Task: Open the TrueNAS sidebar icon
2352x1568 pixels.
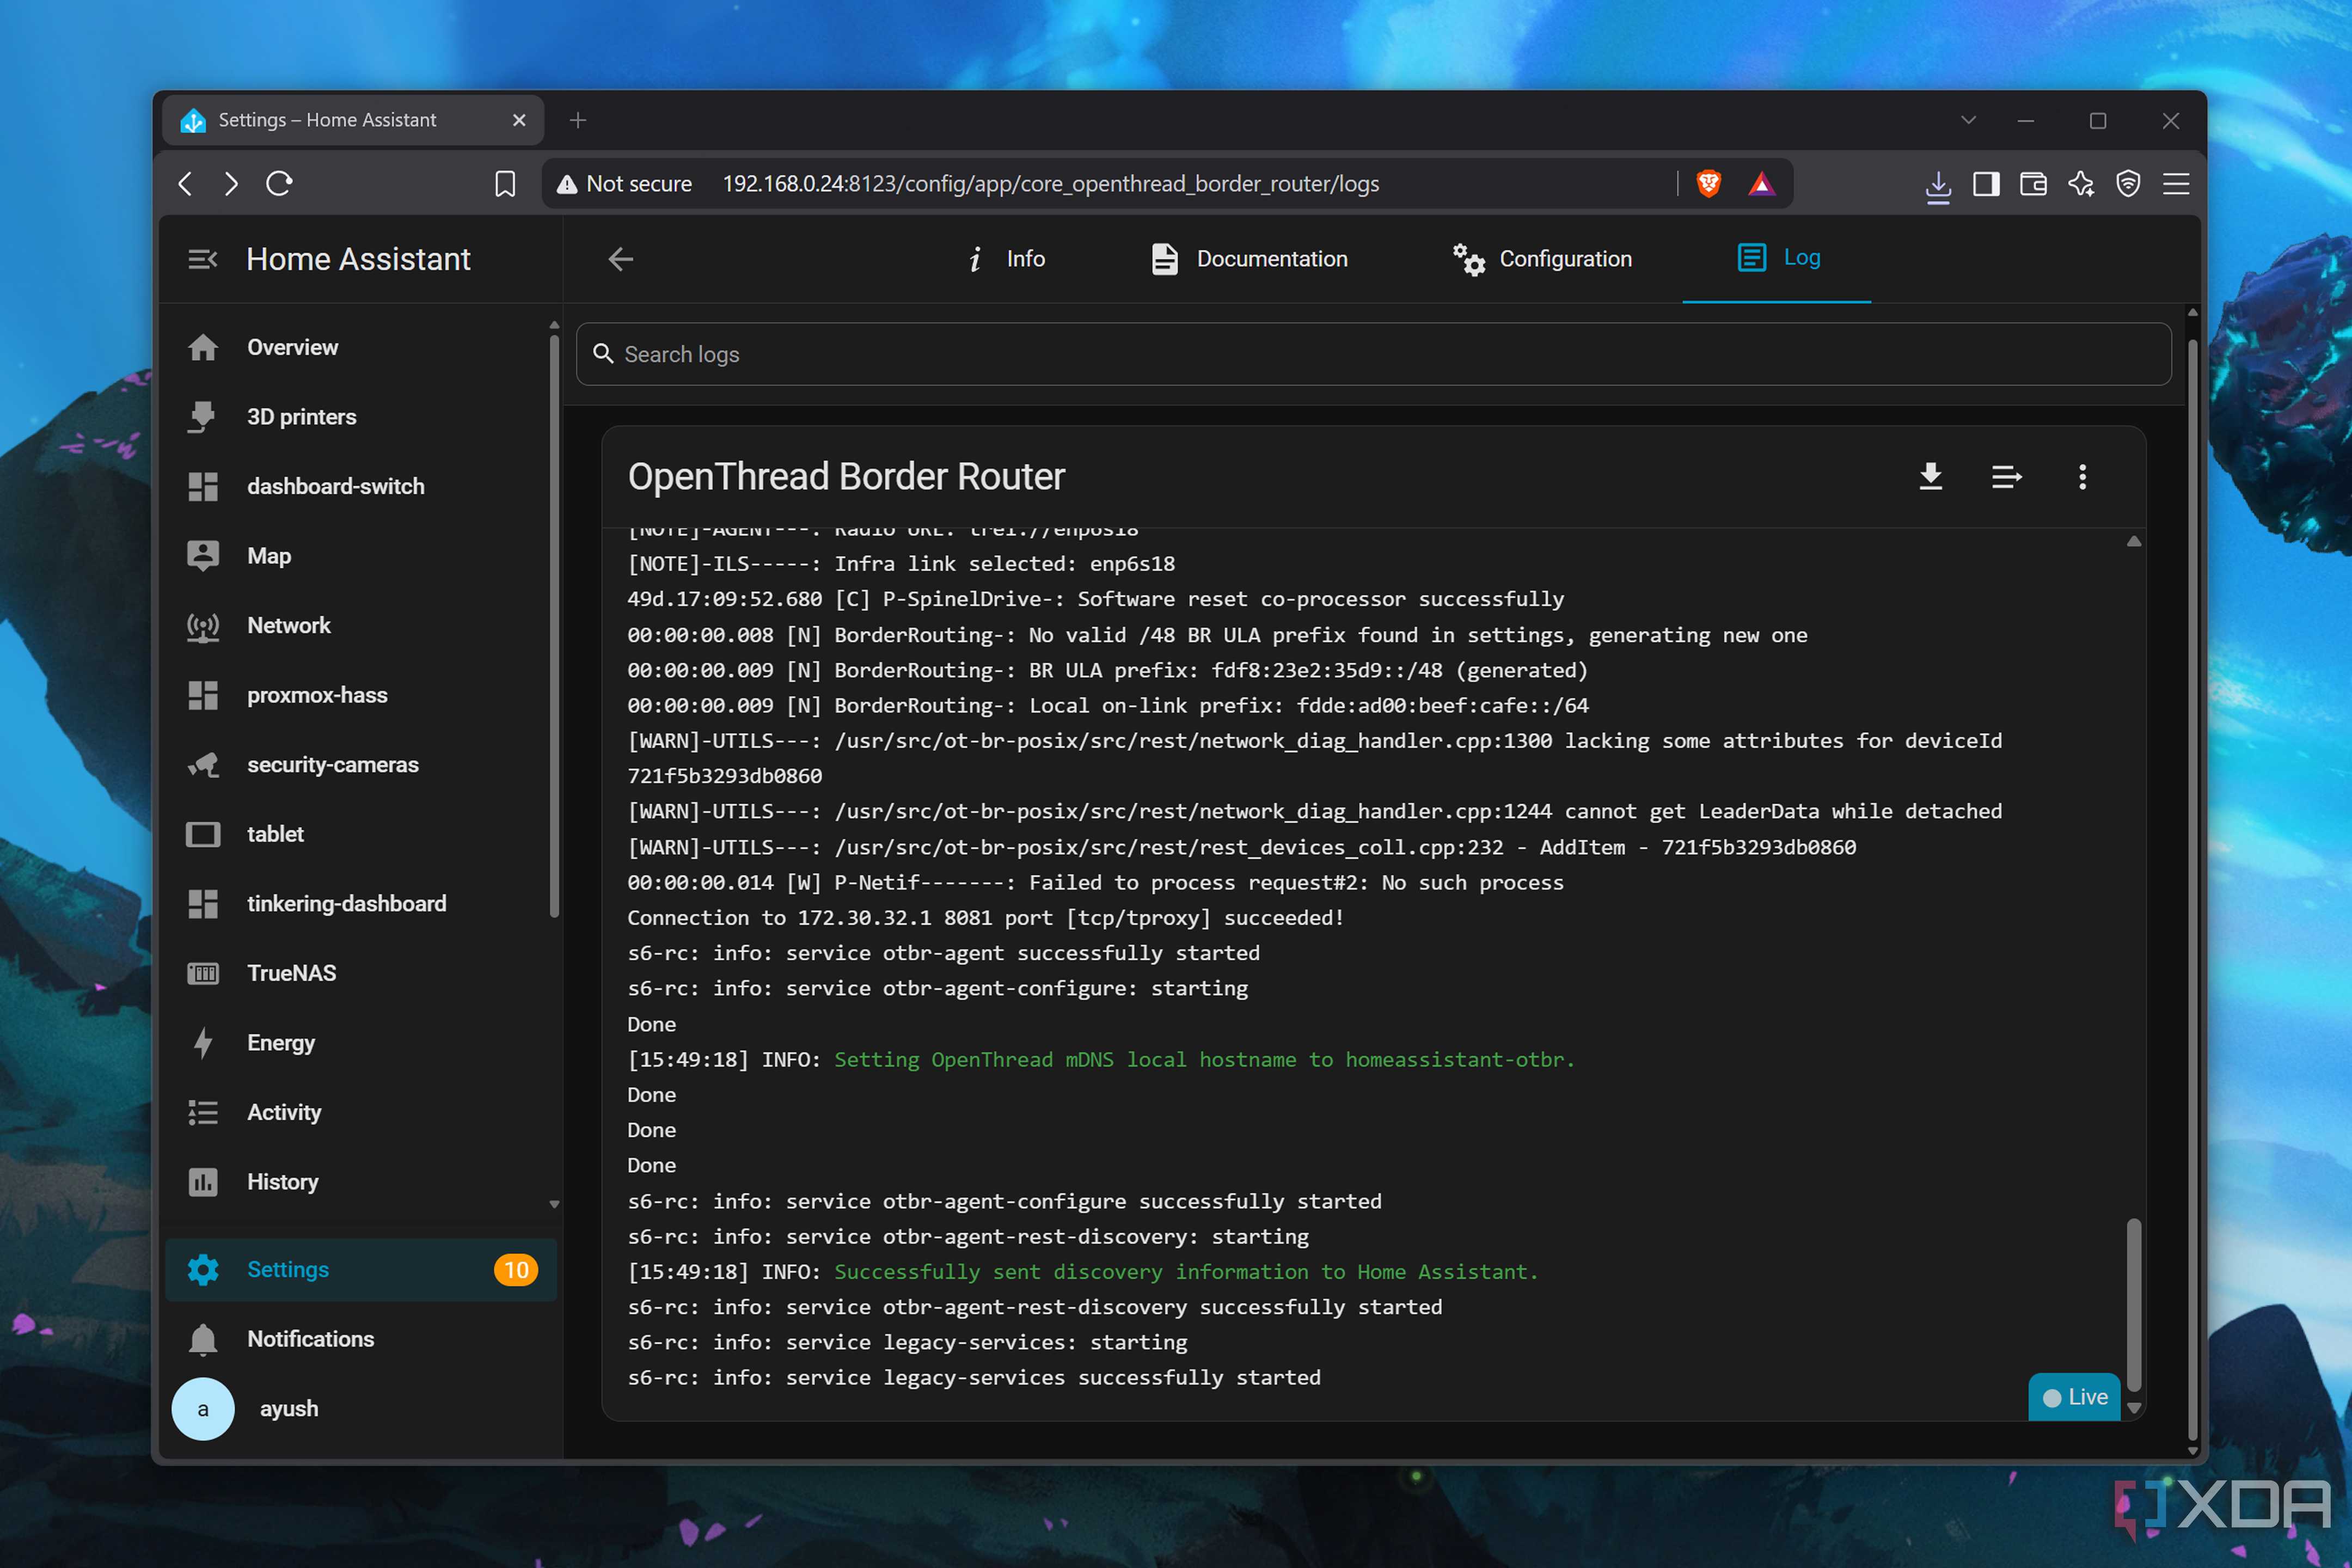Action: [x=203, y=973]
